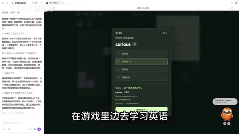This screenshot has width=239, height=134.
Task: Toggle the sidebar icon at window top-left
Action: 3,3
